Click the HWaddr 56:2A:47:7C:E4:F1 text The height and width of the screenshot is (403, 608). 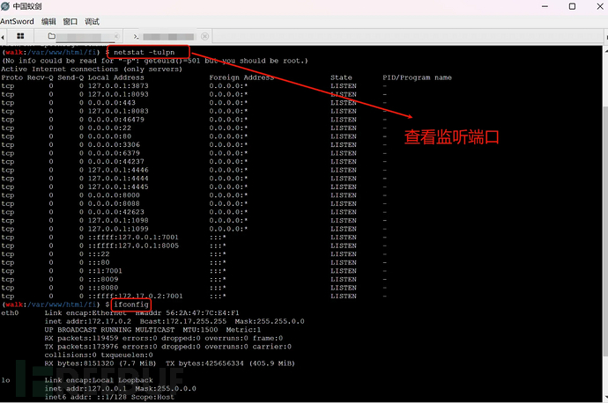[188, 313]
